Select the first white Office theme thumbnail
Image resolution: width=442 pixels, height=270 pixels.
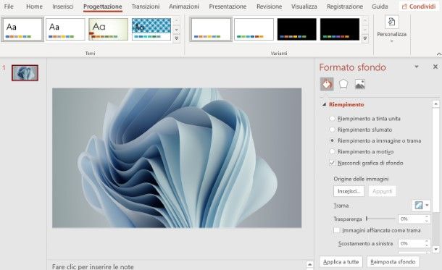coord(22,29)
